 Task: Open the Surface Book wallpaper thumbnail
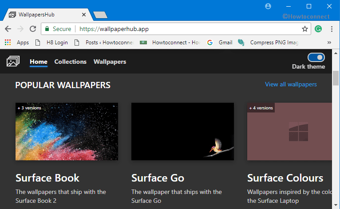click(67, 132)
